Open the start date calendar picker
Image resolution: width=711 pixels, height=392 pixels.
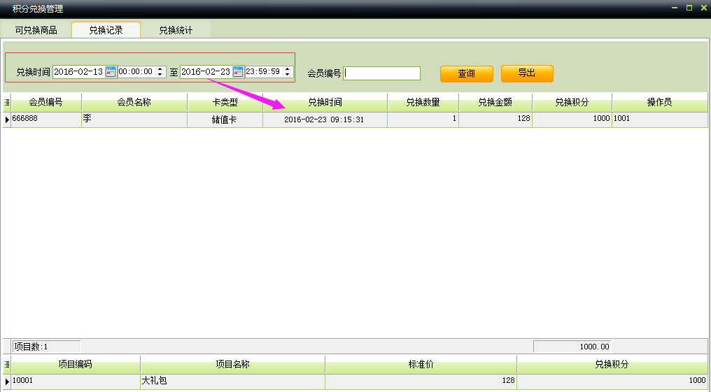110,72
